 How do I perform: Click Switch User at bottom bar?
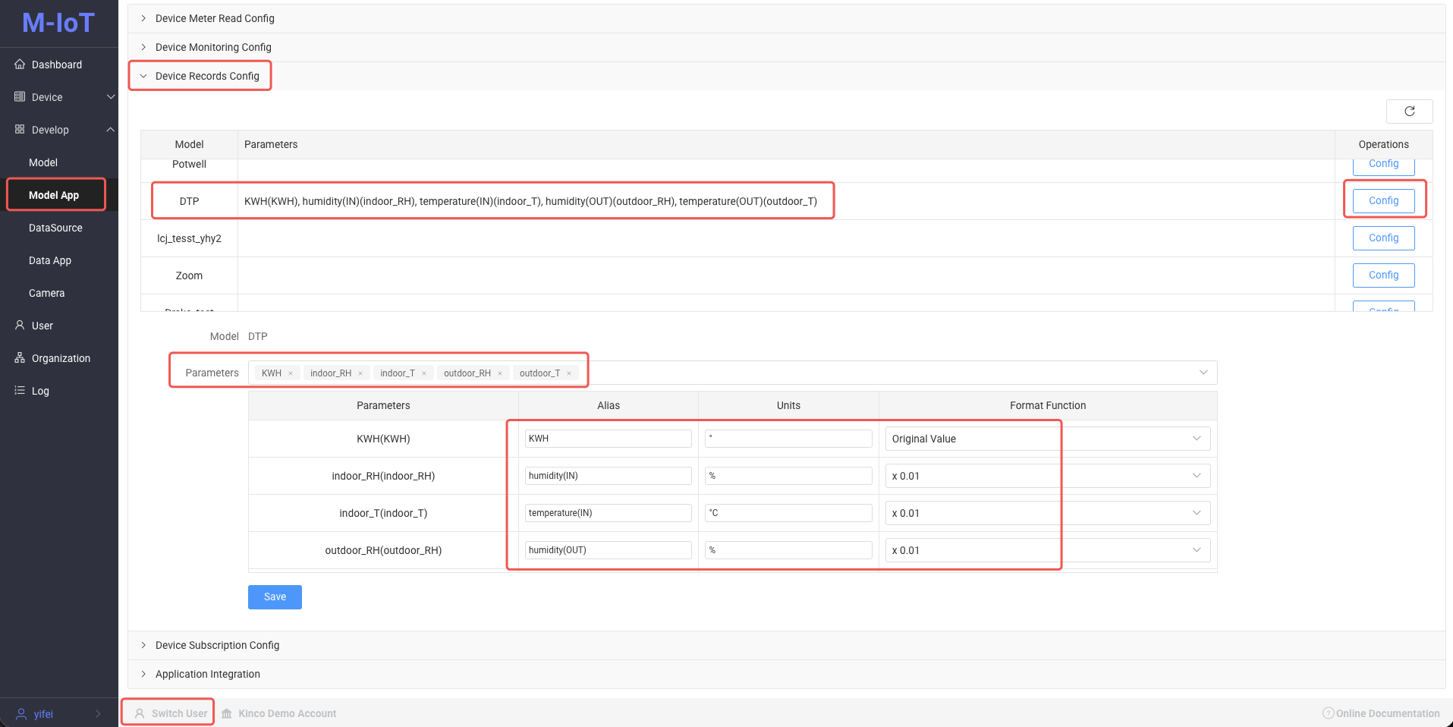point(171,713)
